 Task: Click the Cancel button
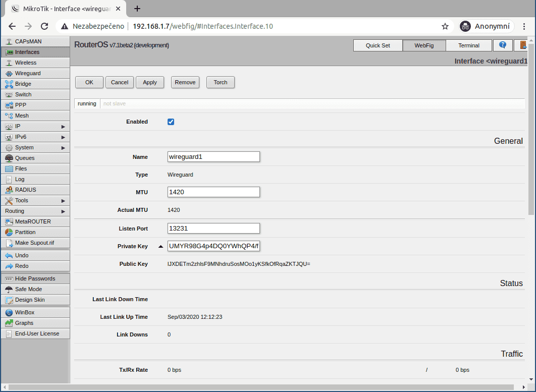(120, 82)
